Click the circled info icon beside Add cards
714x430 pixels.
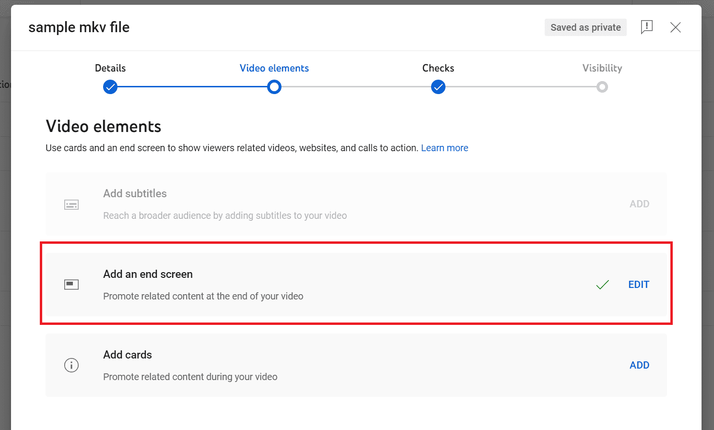71,365
